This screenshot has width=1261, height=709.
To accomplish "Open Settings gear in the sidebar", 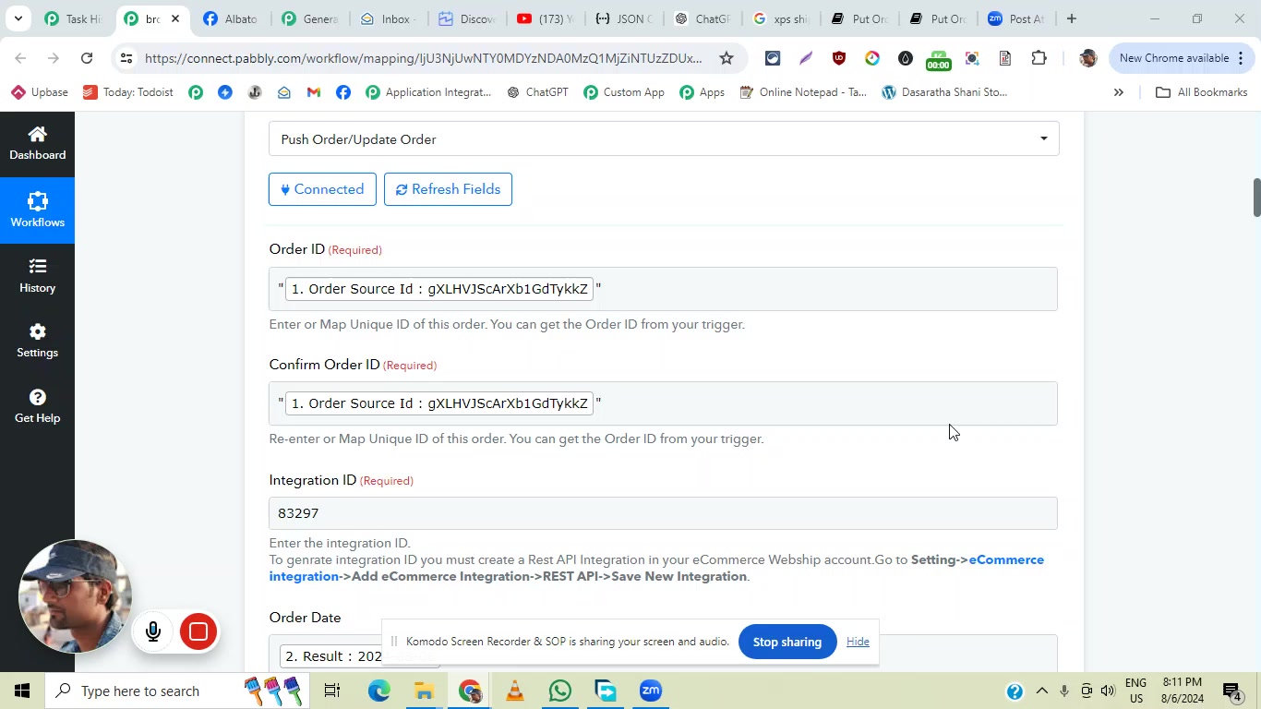I will pyautogui.click(x=37, y=341).
